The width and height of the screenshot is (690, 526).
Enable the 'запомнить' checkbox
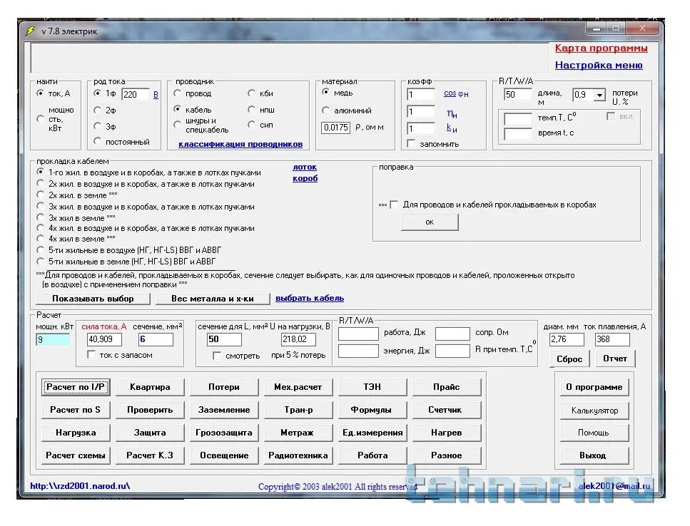411,144
